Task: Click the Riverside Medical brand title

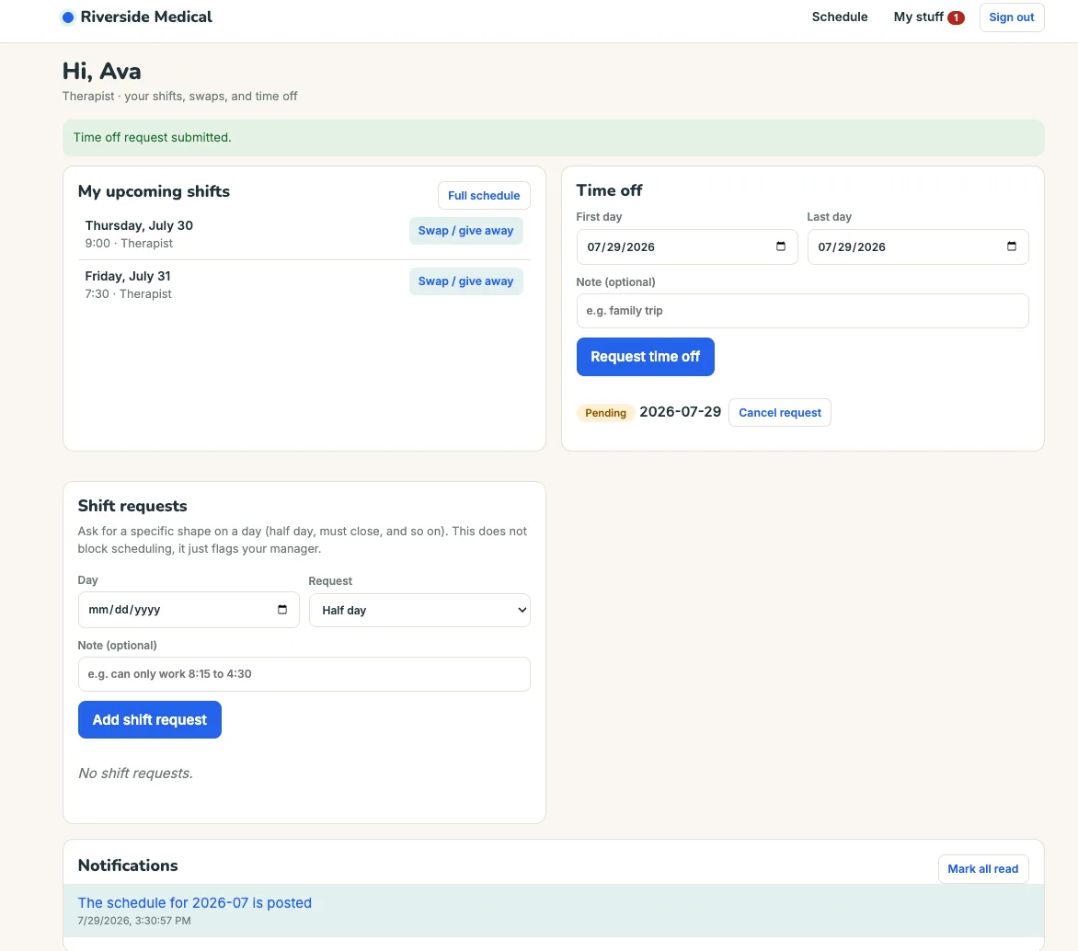Action: pos(146,17)
